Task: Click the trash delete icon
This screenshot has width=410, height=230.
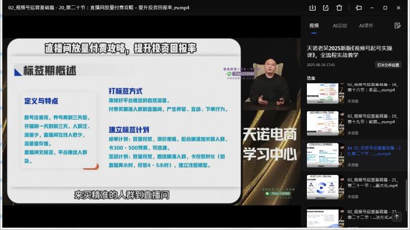Action: click(339, 8)
